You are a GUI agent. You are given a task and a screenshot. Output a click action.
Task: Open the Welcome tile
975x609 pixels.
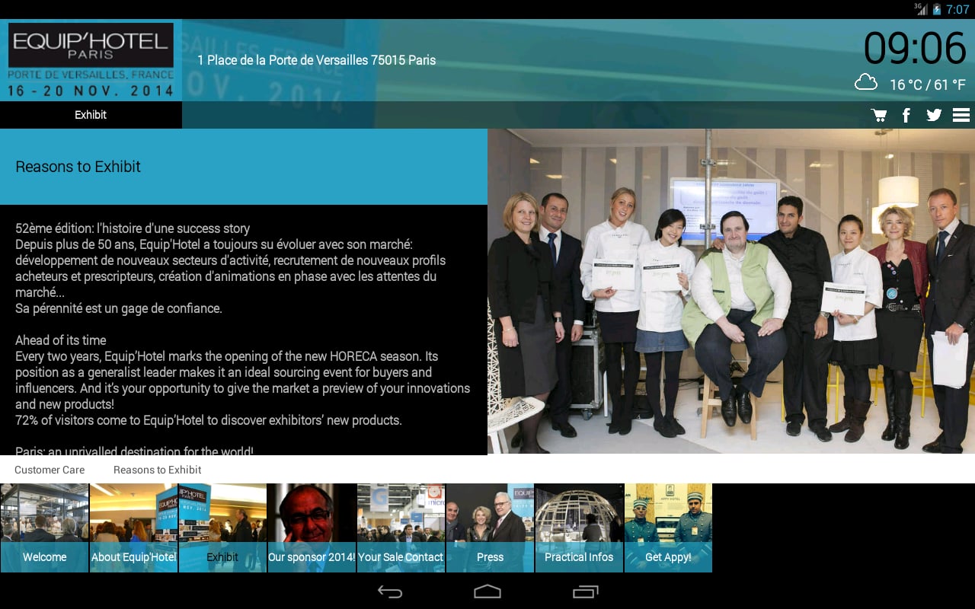point(44,528)
